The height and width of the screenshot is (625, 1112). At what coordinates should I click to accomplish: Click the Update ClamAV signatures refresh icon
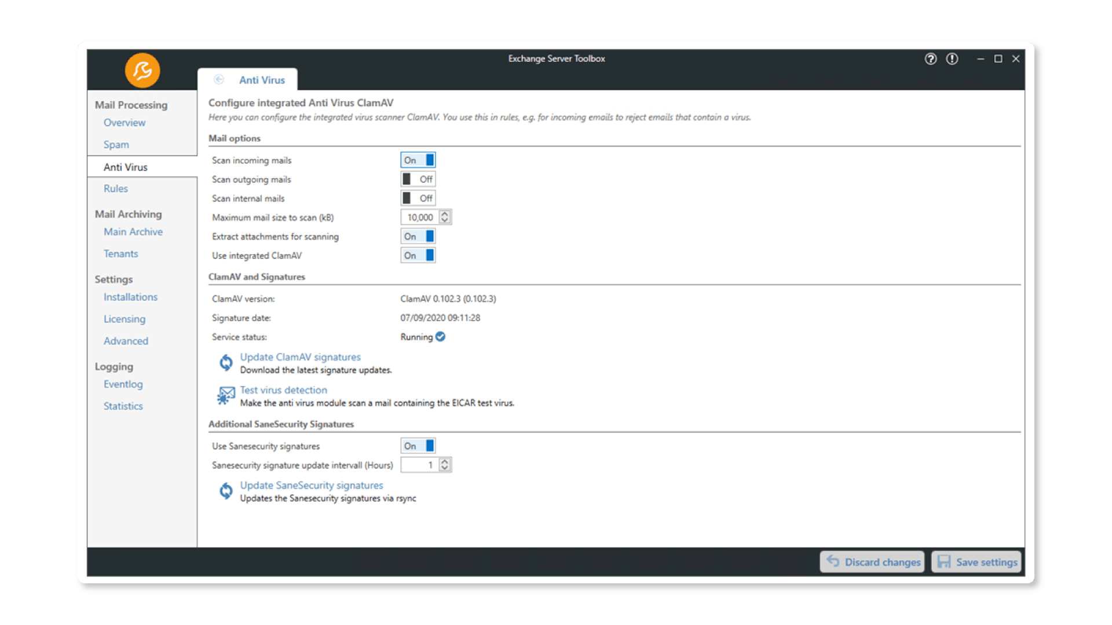(x=226, y=363)
